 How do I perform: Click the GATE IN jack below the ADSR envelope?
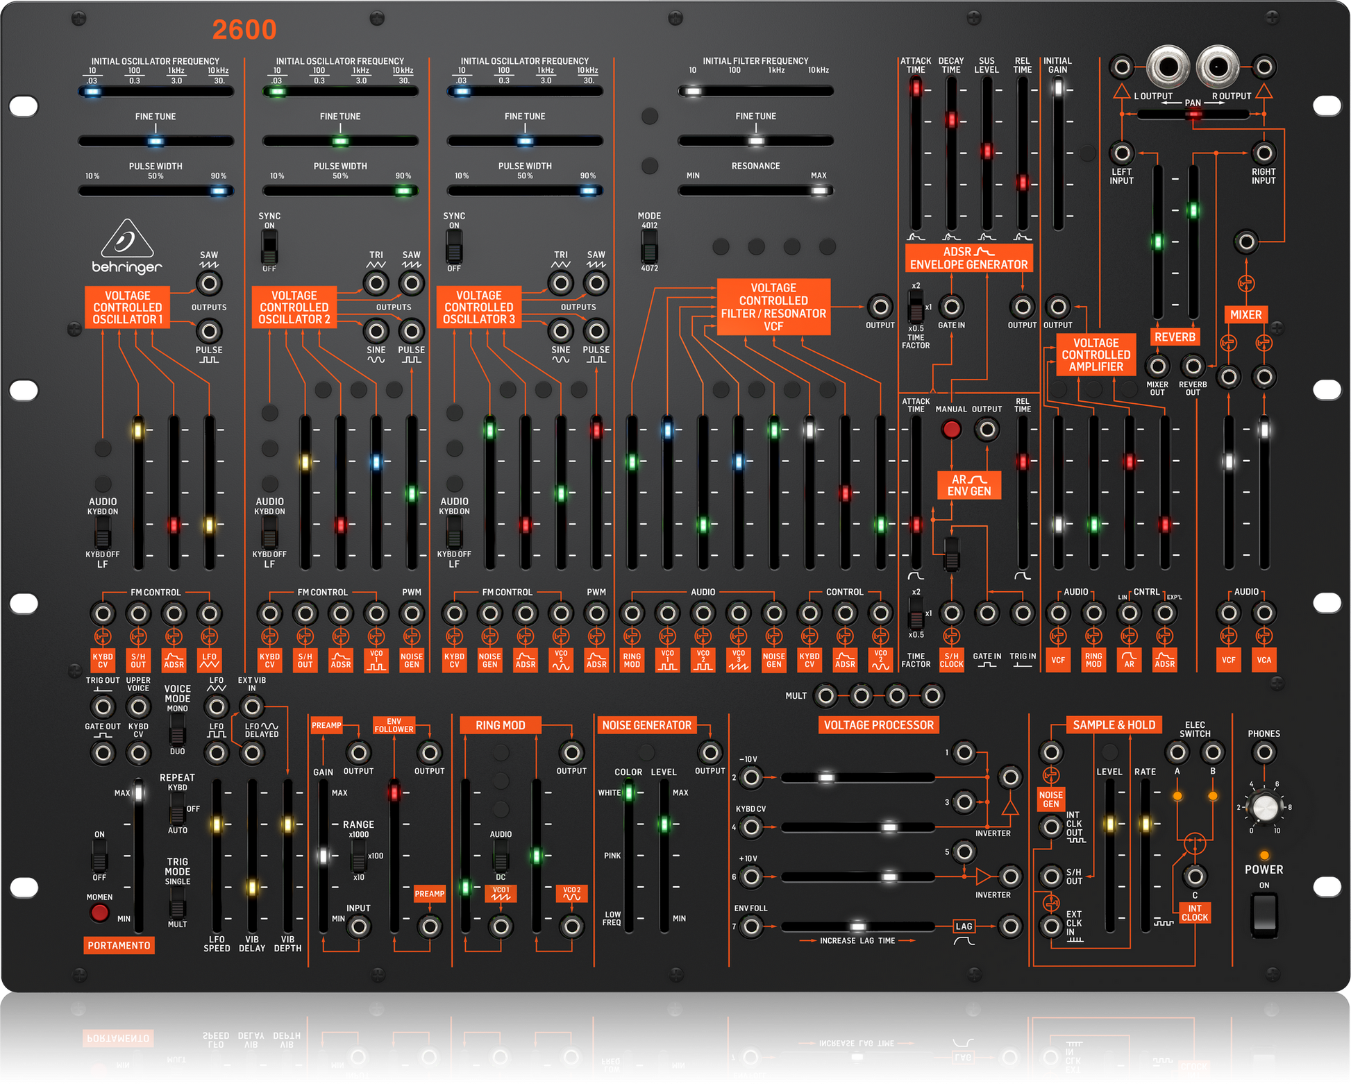(x=953, y=305)
